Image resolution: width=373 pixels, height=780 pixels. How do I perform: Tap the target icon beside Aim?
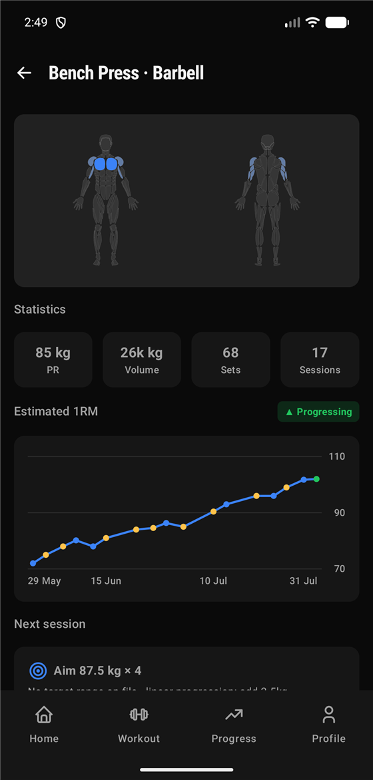38,671
